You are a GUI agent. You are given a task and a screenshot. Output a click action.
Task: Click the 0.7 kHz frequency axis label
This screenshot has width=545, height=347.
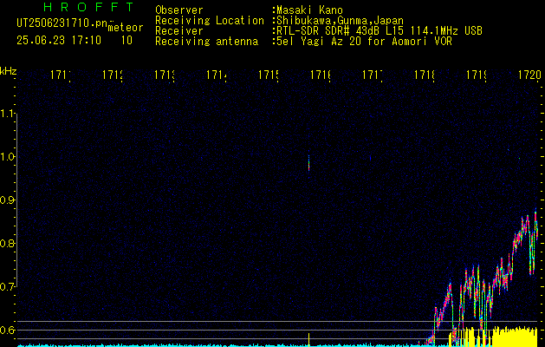(x=8, y=286)
